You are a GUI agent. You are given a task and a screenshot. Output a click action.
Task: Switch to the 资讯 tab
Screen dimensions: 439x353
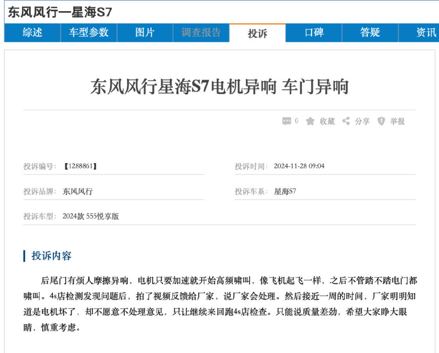coord(419,33)
